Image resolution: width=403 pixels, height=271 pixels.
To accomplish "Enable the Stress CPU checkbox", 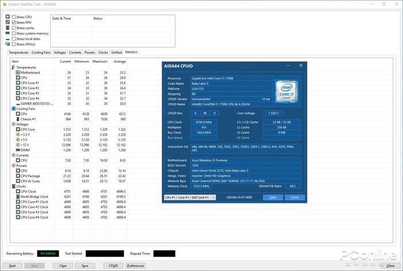I will click(x=14, y=17).
